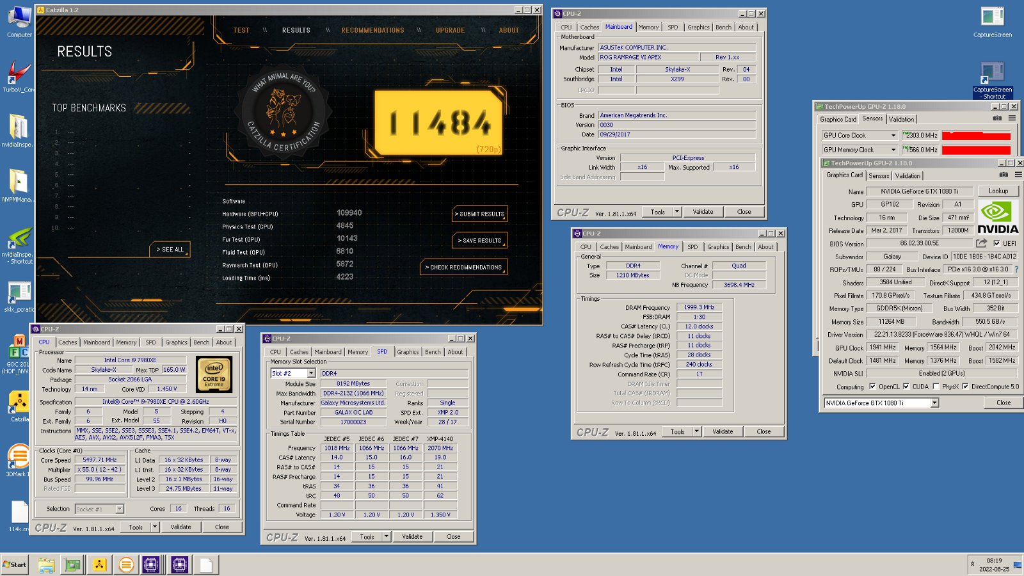The width and height of the screenshot is (1024, 576).
Task: Open the Slot #2 dropdown in CPU-Z SPD window
Action: (311, 373)
